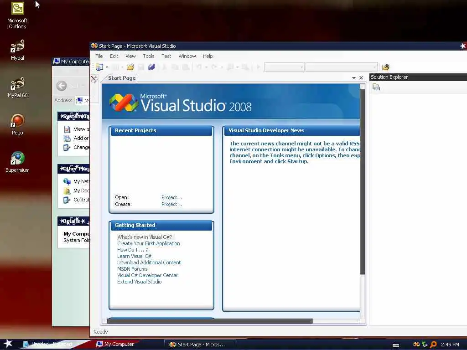Click Start Page - Micros... taskbar button
The image size is (467, 350).
click(200, 345)
